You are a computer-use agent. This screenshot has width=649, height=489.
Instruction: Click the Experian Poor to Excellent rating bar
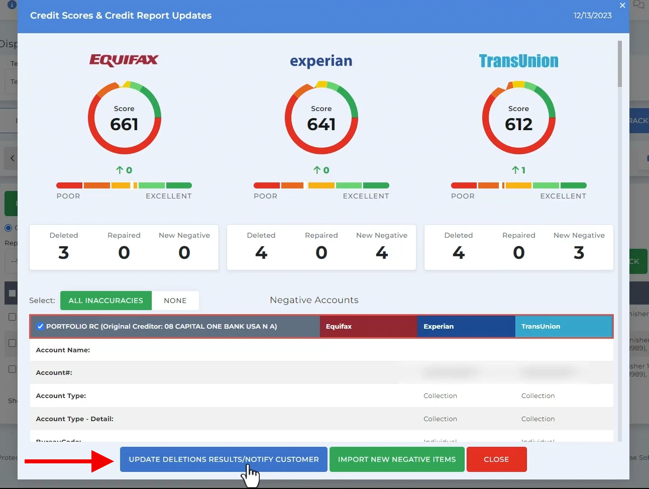click(x=321, y=185)
